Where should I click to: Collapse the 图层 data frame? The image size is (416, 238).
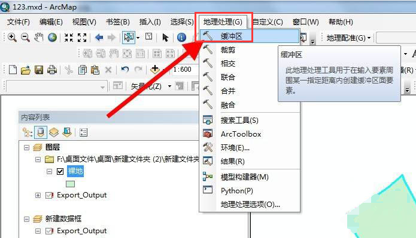[26, 147]
